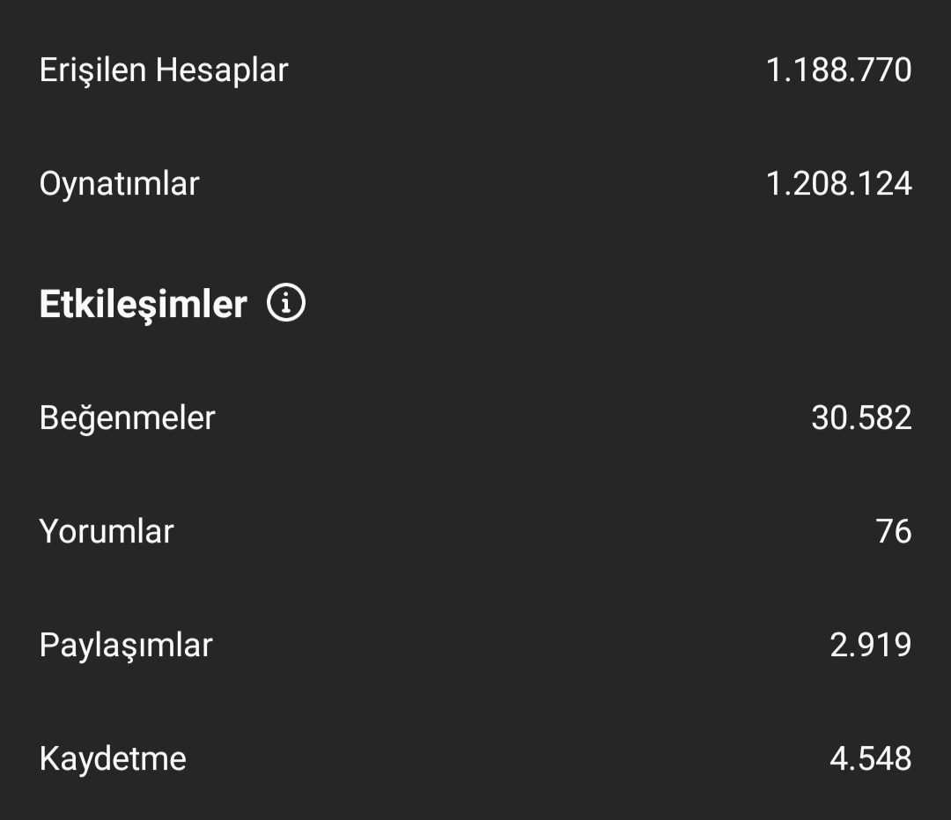Select the Etkileşimler section heading
Image resolution: width=951 pixels, height=820 pixels.
click(x=144, y=305)
